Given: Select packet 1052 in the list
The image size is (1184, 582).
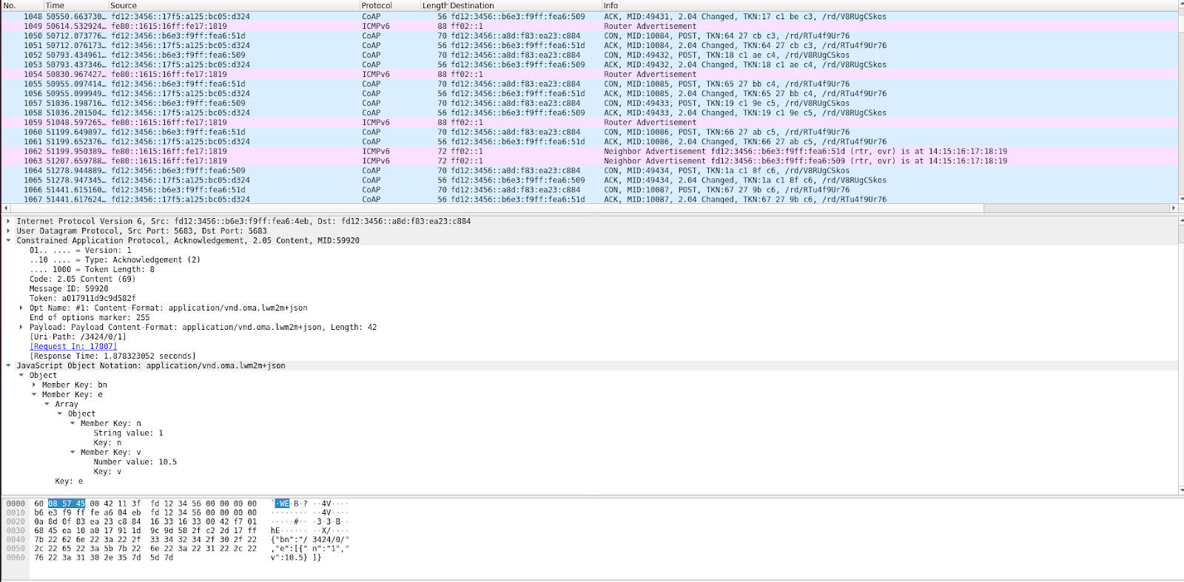Looking at the screenshot, I should pyautogui.click(x=589, y=55).
